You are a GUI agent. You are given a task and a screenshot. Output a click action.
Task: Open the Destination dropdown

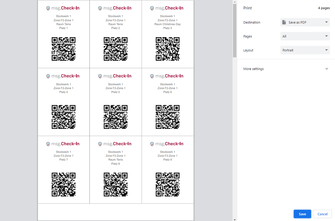tap(305, 22)
